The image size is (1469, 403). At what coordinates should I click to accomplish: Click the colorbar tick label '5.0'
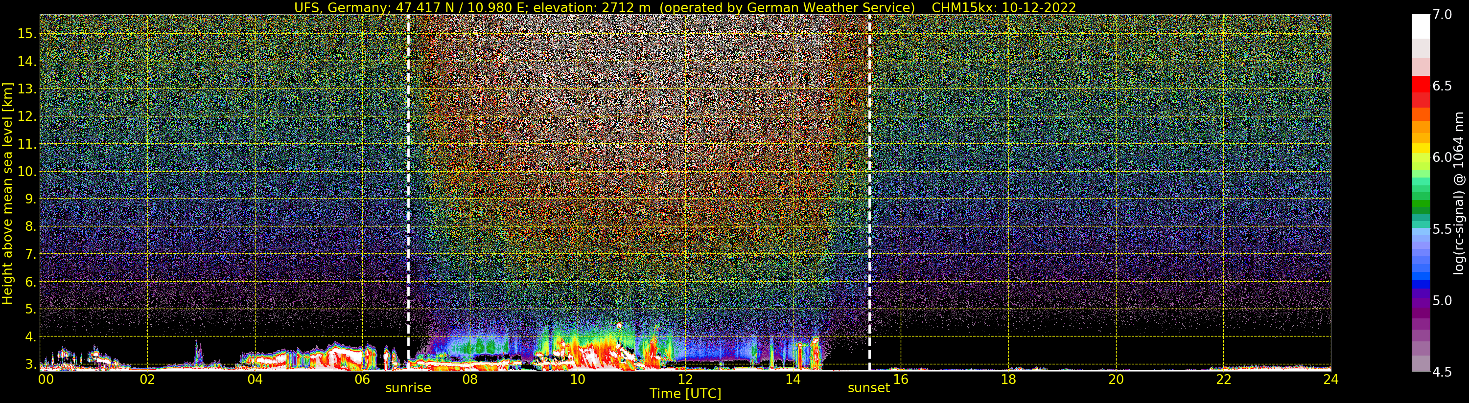coord(1443,300)
